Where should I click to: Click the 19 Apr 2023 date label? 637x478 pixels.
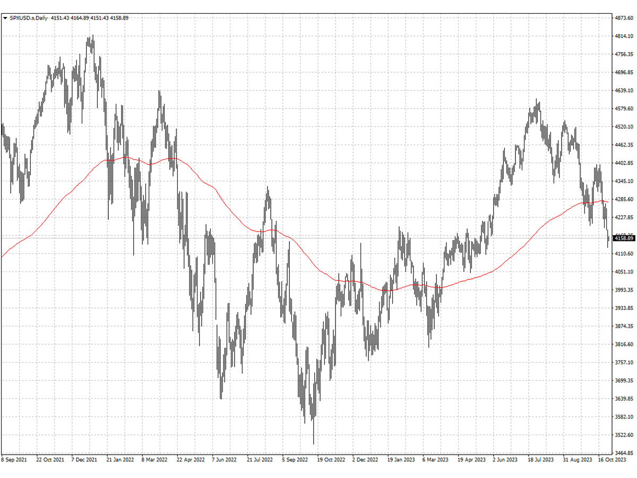tap(471, 459)
